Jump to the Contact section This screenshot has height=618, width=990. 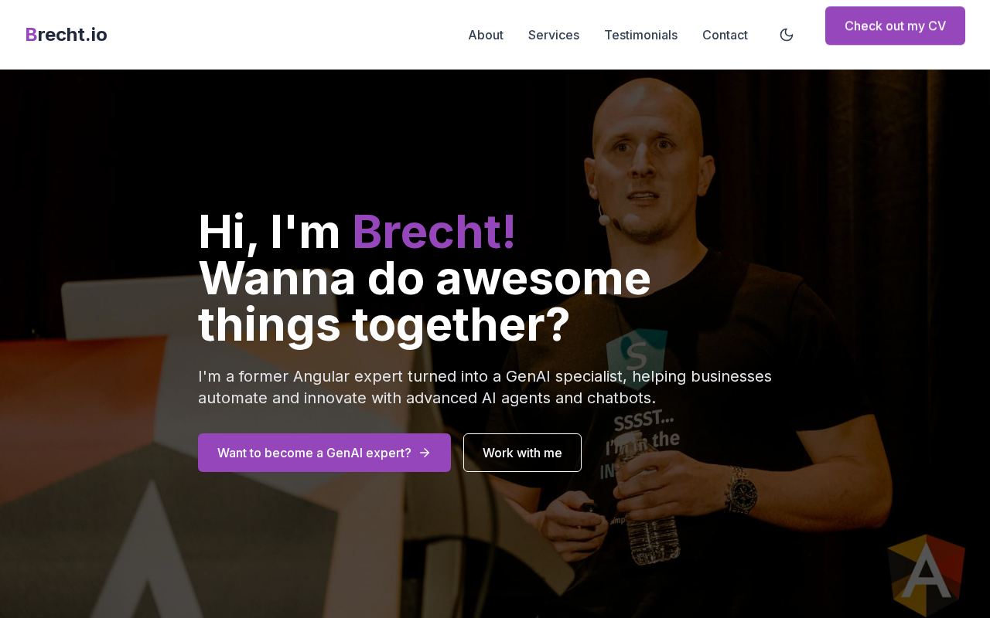click(725, 35)
